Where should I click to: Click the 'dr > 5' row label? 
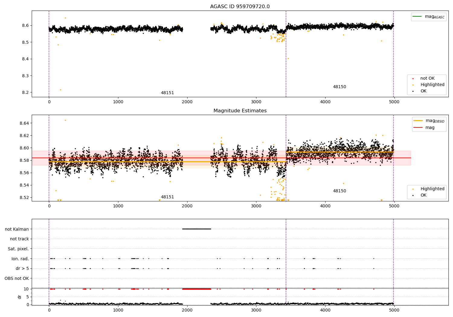click(22, 268)
